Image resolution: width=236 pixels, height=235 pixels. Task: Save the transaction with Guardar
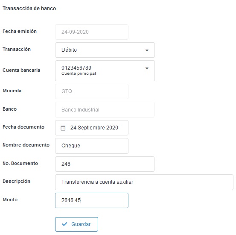(x=77, y=224)
